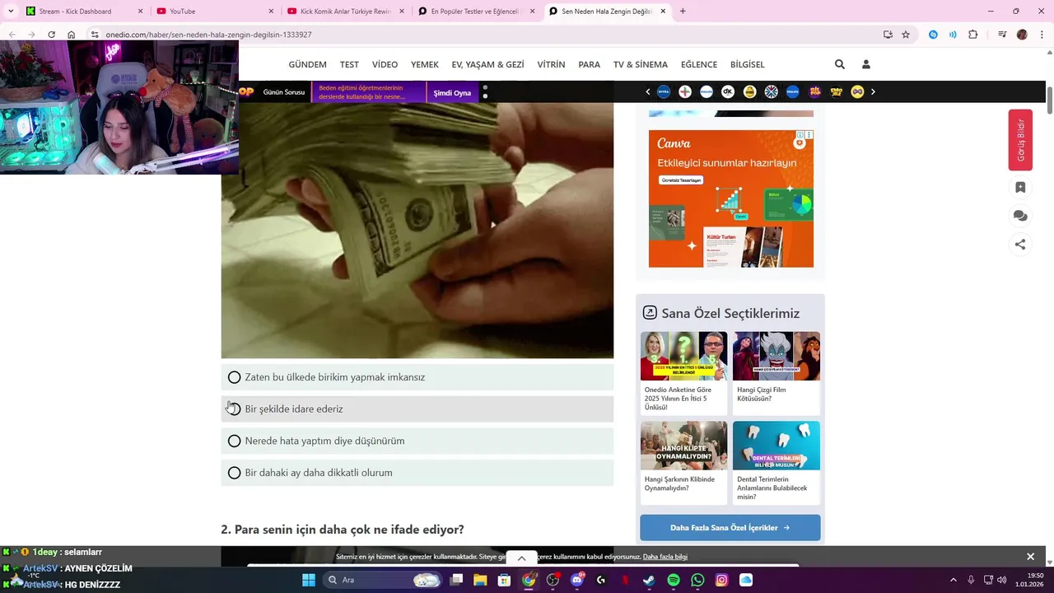Click the NIVEA brand logo in carousel
This screenshot has width=1054, height=593.
664,92
